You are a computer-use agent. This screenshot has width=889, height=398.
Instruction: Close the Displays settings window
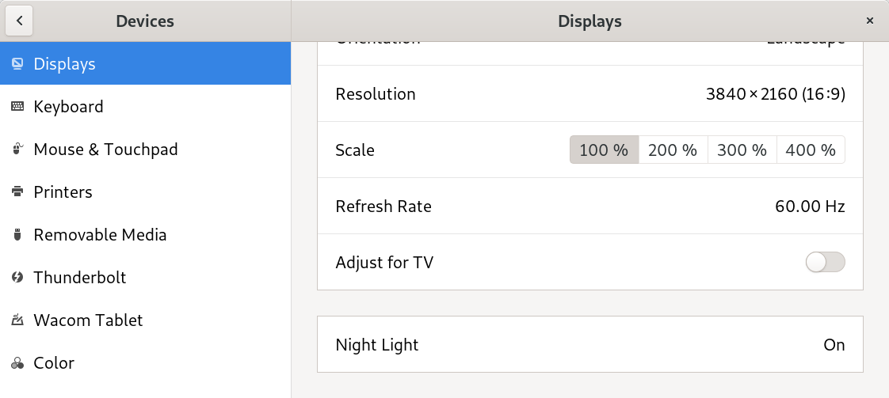[x=870, y=21]
